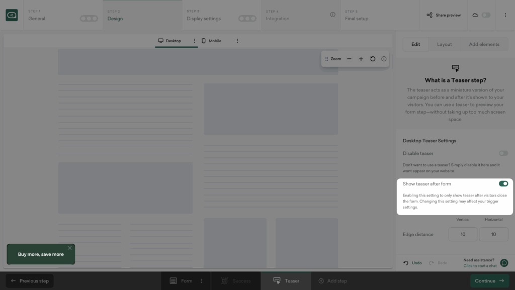Screen dimensions: 515x290
Task: Switch to the Layout tab
Action: (x=444, y=44)
